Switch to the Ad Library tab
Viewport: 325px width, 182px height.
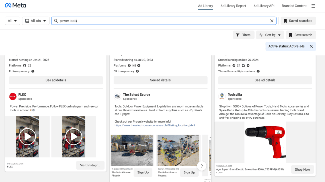(205, 6)
